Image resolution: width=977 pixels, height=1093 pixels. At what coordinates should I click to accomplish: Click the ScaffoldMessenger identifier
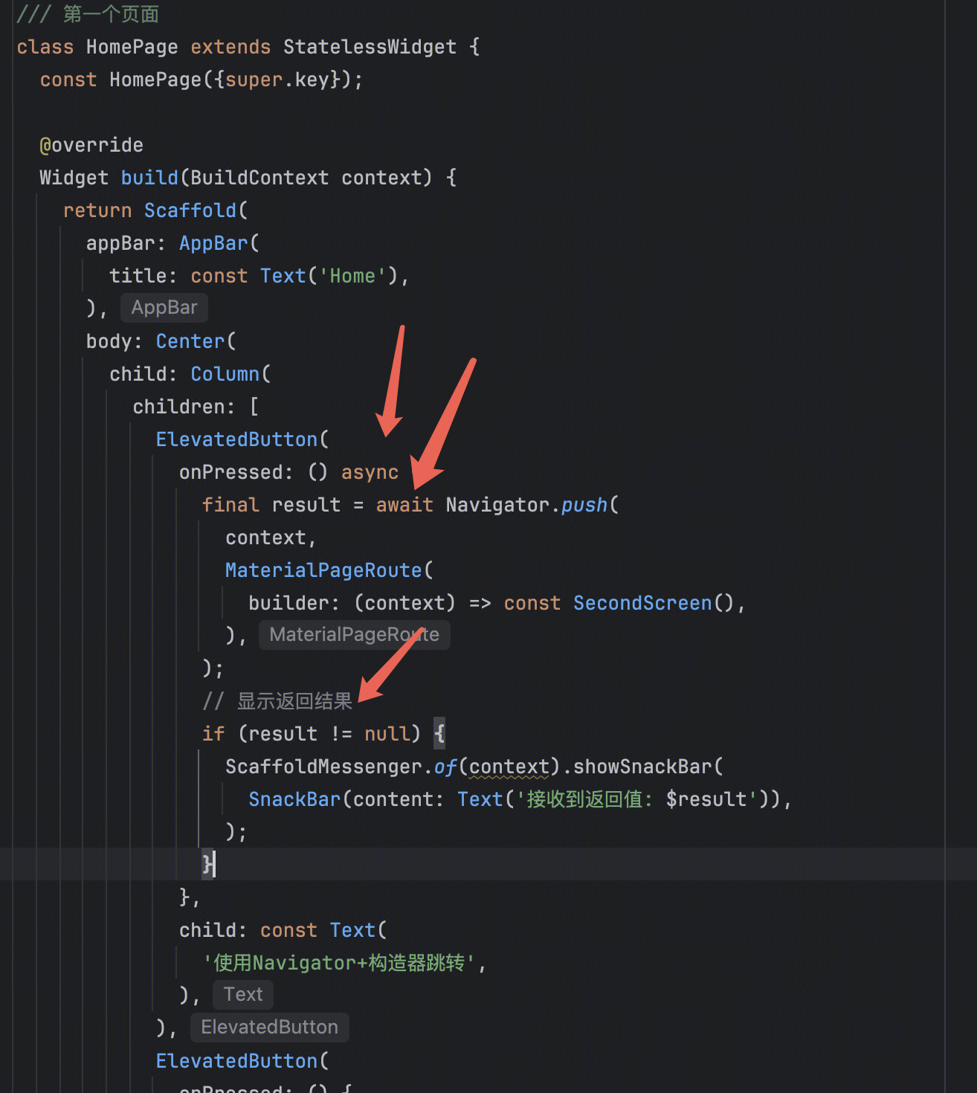[323, 767]
